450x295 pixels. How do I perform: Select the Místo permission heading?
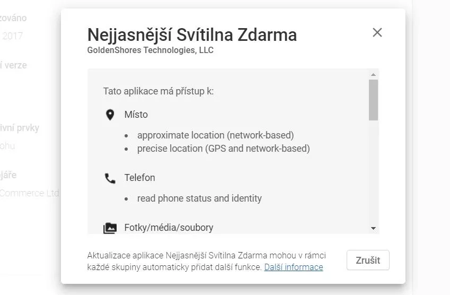click(136, 115)
